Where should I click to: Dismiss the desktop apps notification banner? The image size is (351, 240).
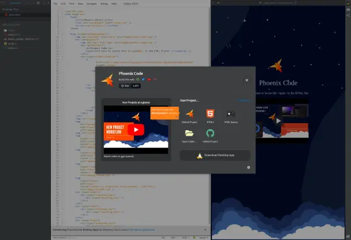click(x=205, y=230)
